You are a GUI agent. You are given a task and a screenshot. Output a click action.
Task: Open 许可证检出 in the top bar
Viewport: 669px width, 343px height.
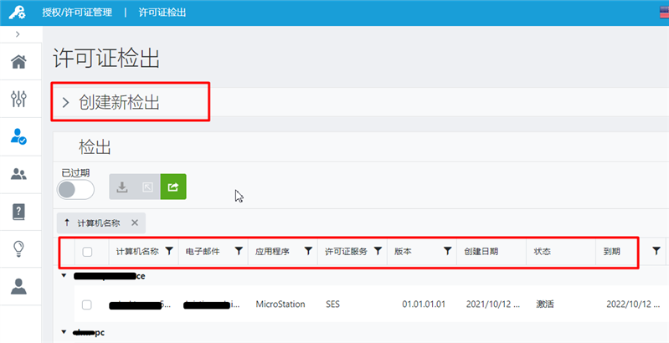point(162,13)
